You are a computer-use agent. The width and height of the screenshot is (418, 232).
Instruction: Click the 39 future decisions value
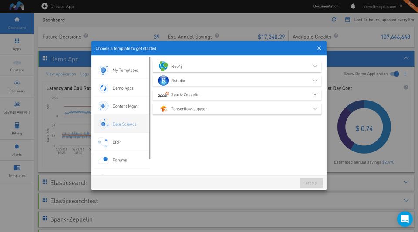coord(156,37)
